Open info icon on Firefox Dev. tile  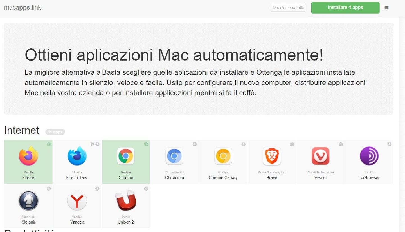click(97, 144)
